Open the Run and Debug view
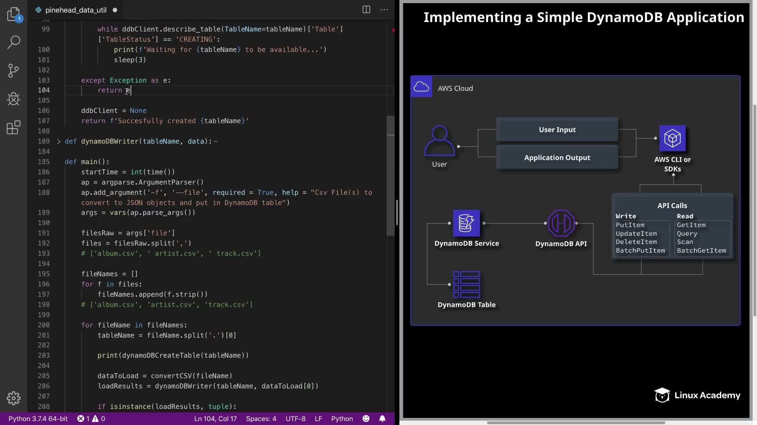 pyautogui.click(x=13, y=99)
